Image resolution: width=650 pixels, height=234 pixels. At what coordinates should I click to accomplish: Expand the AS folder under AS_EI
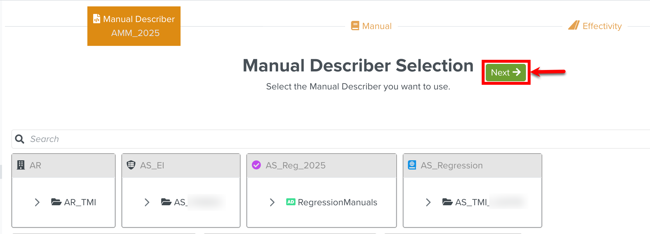pos(147,202)
